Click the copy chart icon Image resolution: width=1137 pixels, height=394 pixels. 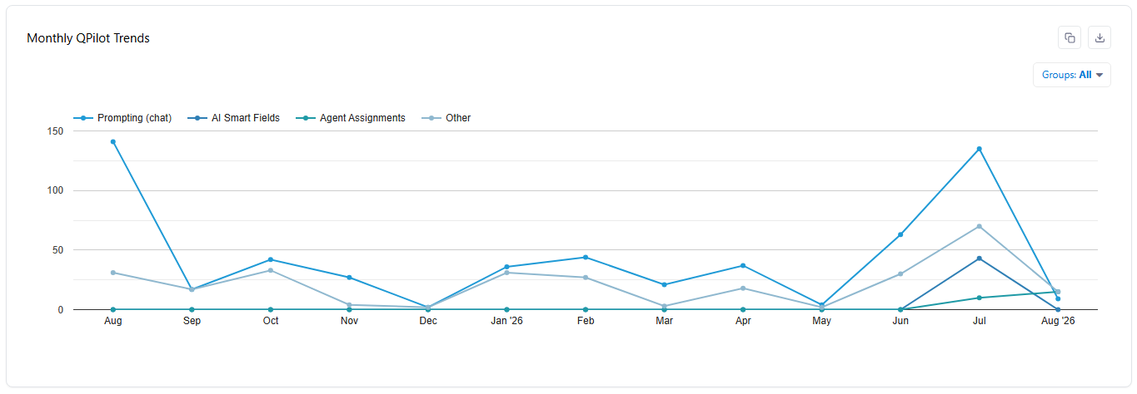(1070, 37)
